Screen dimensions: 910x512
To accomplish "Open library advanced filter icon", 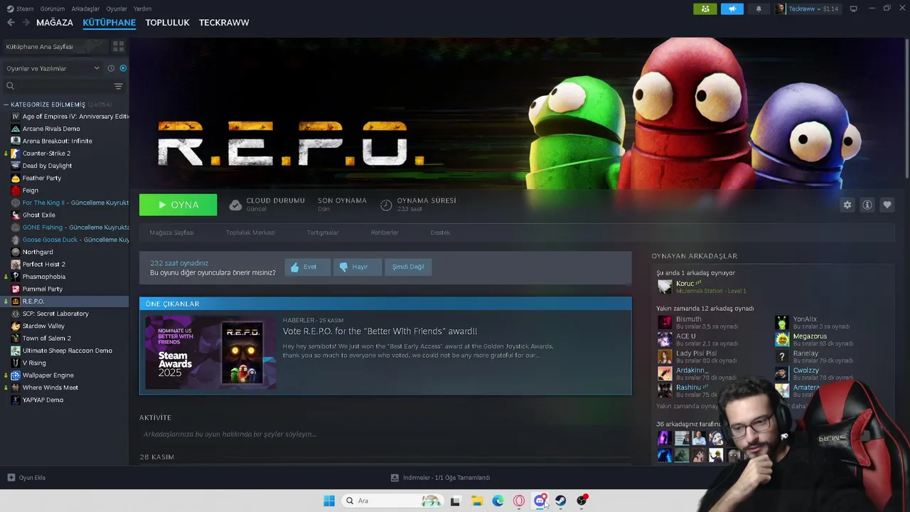I will [x=119, y=86].
